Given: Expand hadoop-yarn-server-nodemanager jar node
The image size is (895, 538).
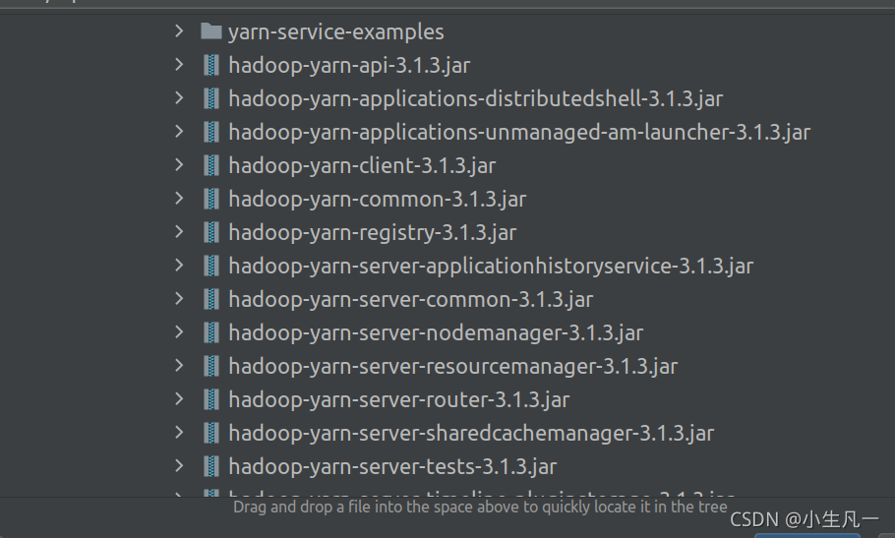Looking at the screenshot, I should (x=179, y=332).
